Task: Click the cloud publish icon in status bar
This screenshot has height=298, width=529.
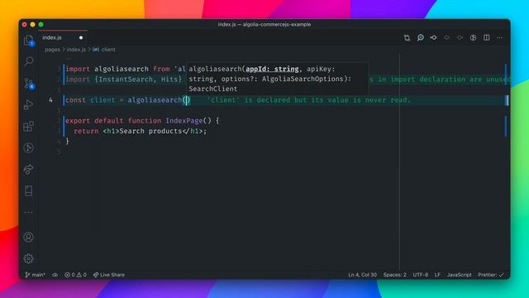Action: pyautogui.click(x=55, y=275)
